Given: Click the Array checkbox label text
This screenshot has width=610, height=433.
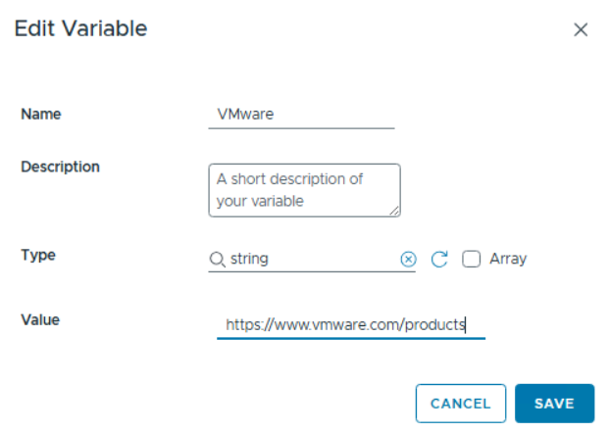Looking at the screenshot, I should [x=508, y=260].
